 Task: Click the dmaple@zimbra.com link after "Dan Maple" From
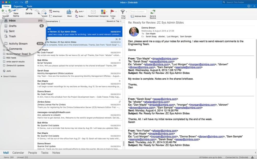pos(165,58)
